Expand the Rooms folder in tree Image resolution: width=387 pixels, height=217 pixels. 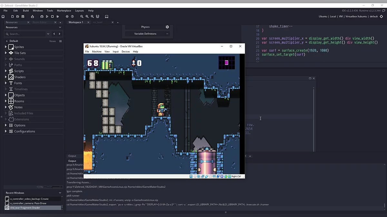(x=5, y=101)
